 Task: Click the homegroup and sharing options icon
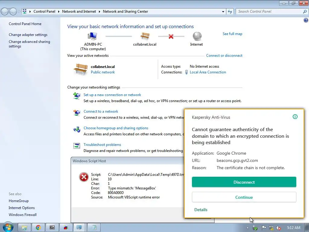coord(77,129)
